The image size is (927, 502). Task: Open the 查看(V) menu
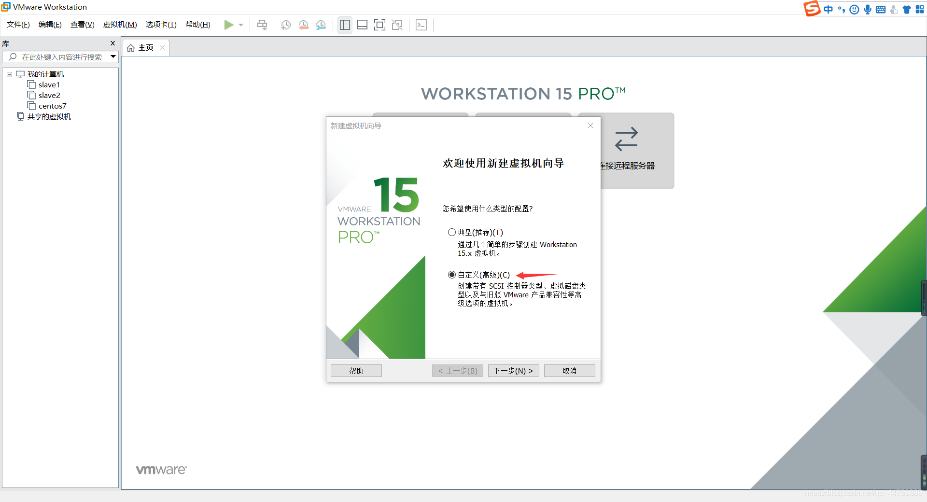coord(83,25)
